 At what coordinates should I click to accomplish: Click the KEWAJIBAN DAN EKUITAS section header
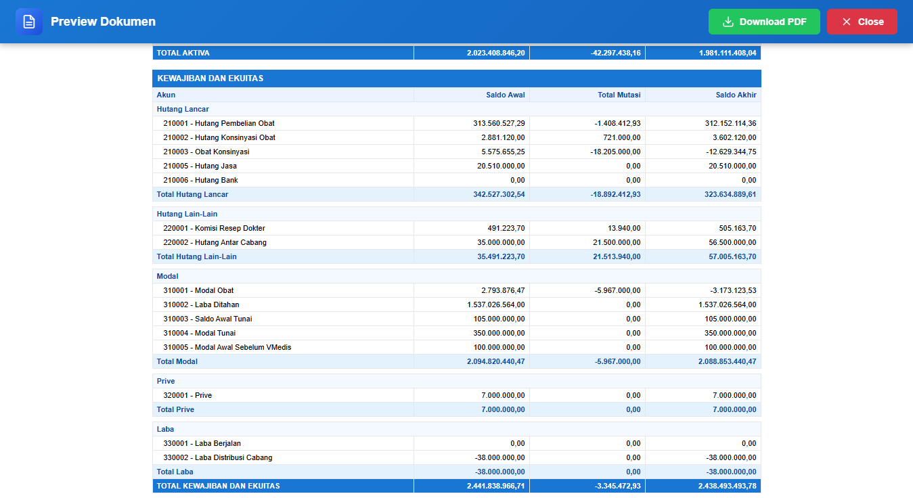[x=457, y=78]
